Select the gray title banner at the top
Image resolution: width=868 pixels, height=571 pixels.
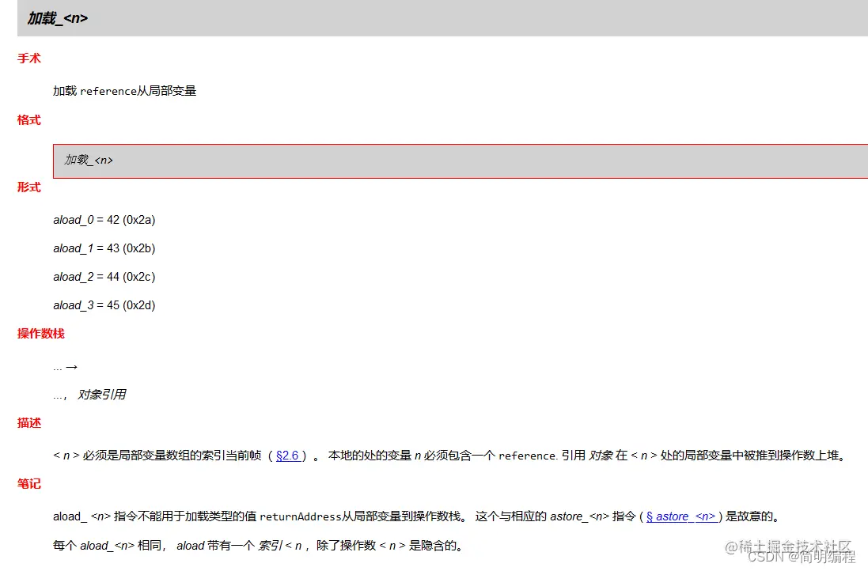[x=434, y=17]
